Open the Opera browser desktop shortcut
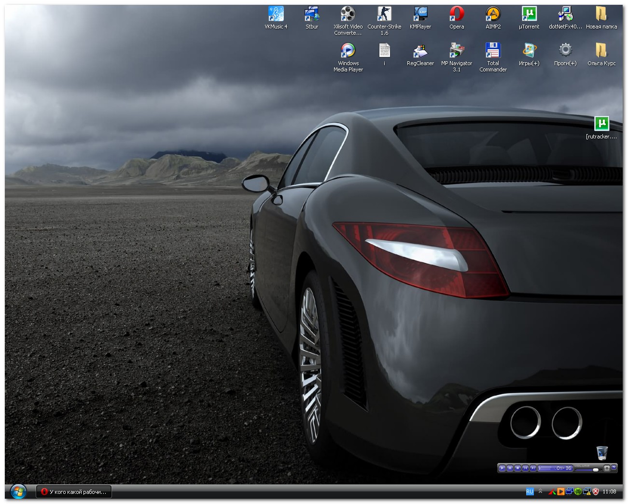The image size is (628, 504). coord(457,14)
